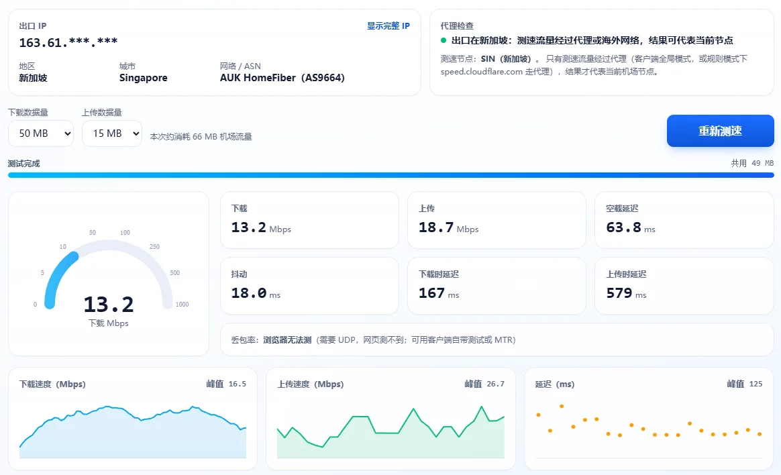Click the 代理检查 heading
Screen dimensions: 781x475
coord(457,26)
